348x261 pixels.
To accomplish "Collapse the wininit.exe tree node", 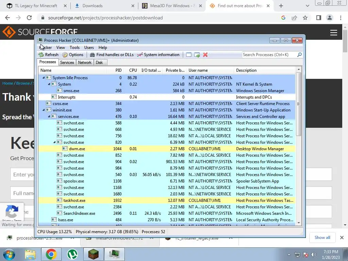I will 43,110.
